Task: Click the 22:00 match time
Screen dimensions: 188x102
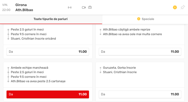Action: 6,10
